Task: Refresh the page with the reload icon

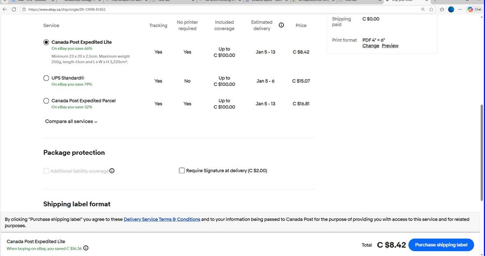Action: coord(14,9)
